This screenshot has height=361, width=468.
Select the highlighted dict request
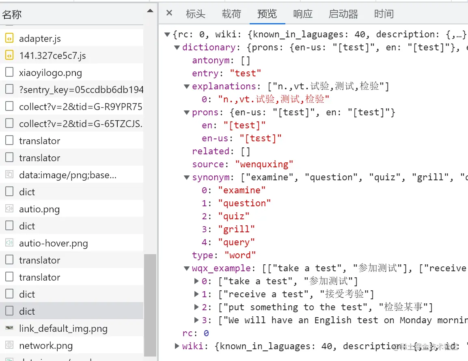[71, 311]
